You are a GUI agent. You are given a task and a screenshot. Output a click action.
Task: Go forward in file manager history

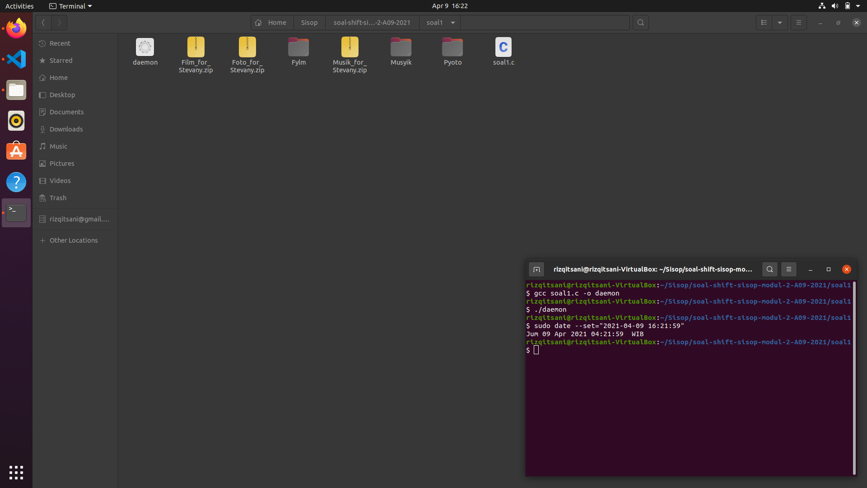[59, 23]
